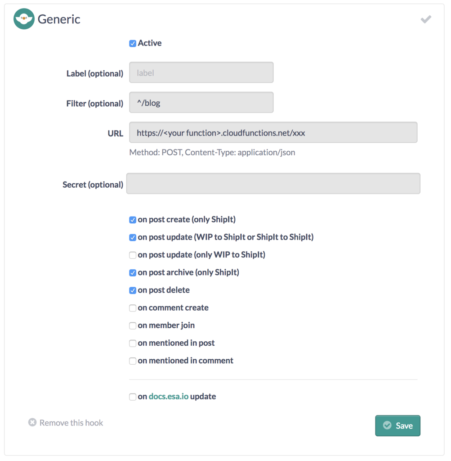Viewport: 451px width, 461px height.
Task: Enable the on docs.esa.io update checkbox
Action: (133, 397)
